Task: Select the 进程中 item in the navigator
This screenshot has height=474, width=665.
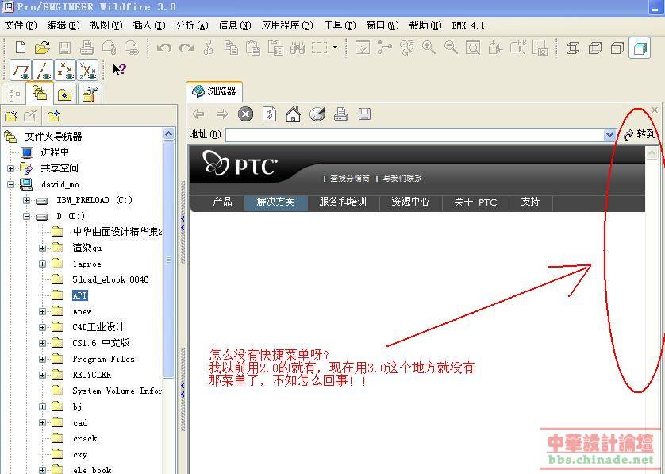Action: click(x=55, y=152)
